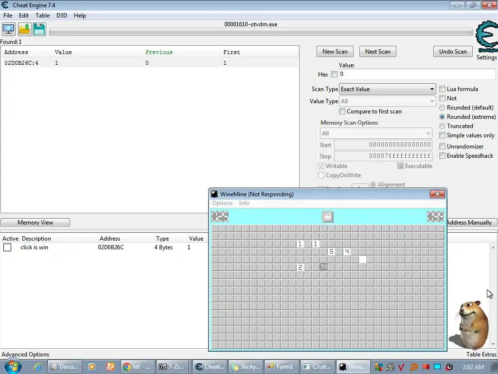The height and width of the screenshot is (374, 498).
Task: Open WineMine Options menu
Action: click(x=222, y=203)
